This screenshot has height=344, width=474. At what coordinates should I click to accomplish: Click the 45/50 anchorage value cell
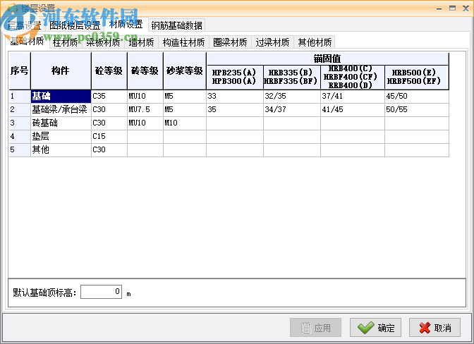(x=417, y=97)
